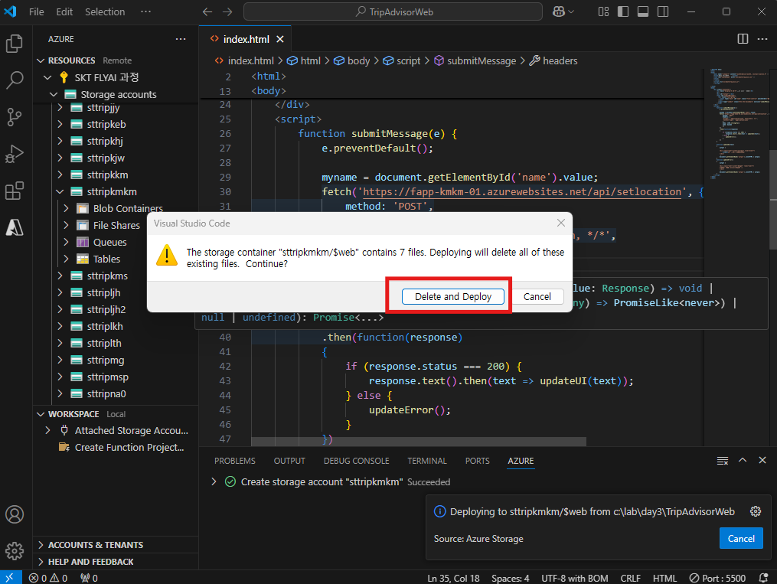Open the overflow menu ellipsis in title bar
777x584 pixels.
tap(145, 11)
